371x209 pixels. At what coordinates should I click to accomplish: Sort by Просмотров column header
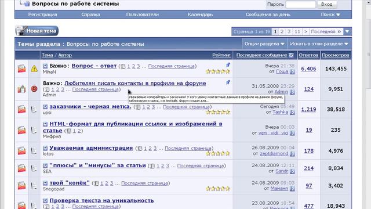pyautogui.click(x=335, y=55)
